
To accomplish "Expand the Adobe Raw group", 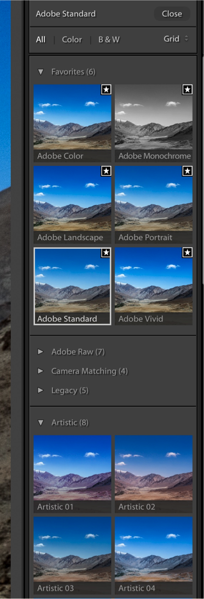I will click(41, 352).
